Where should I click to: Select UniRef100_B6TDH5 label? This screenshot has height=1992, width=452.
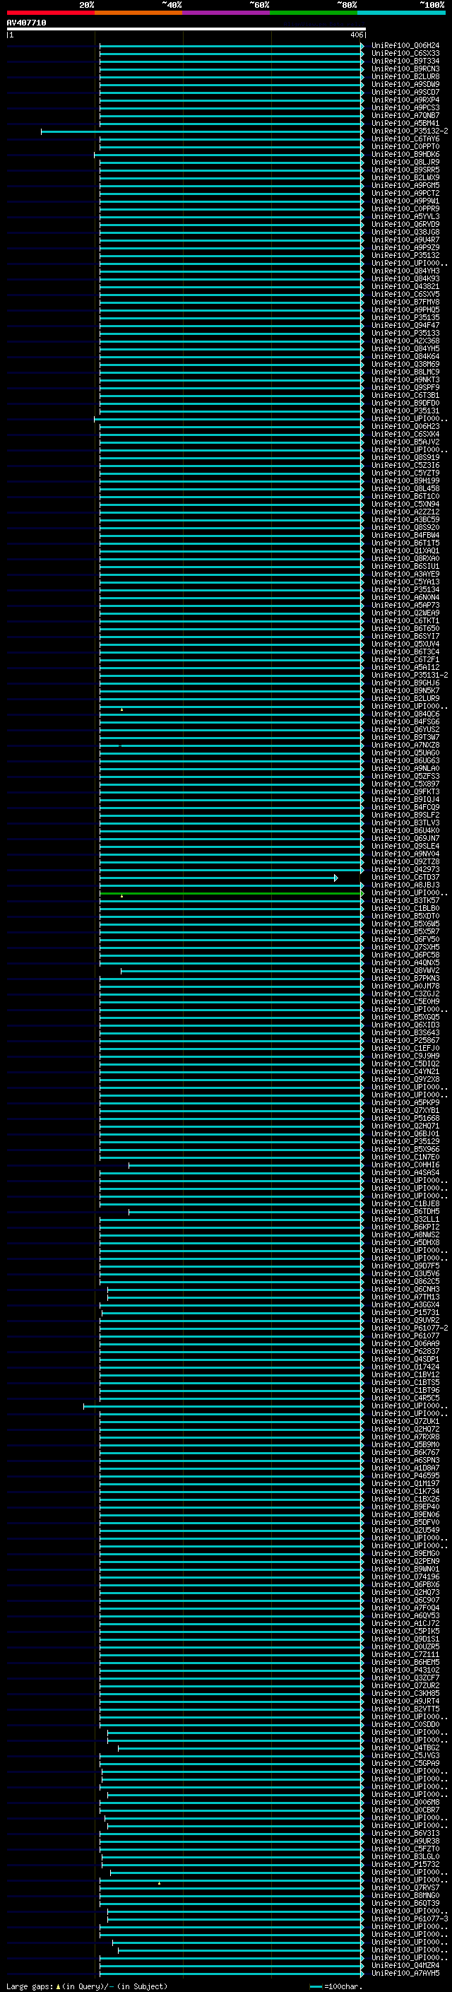point(405,1212)
